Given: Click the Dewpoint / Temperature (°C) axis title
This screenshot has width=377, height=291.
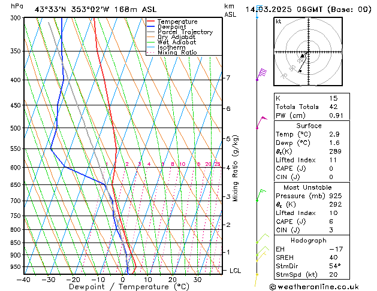Looking at the screenshot, I should pyautogui.click(x=129, y=287).
